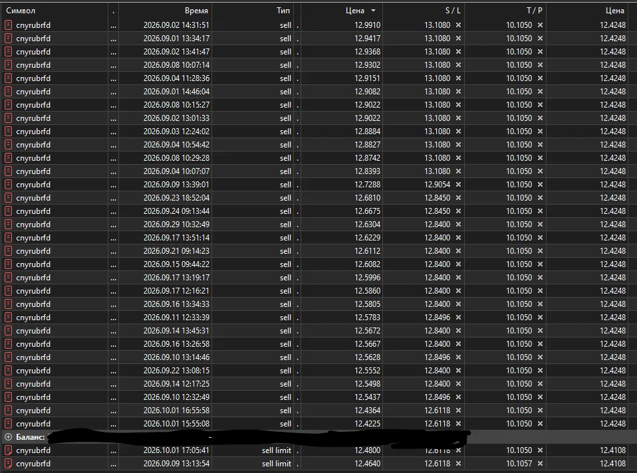This screenshot has width=637, height=473.
Task: Select the sell limit type at price 12.4640
Action: point(277,464)
